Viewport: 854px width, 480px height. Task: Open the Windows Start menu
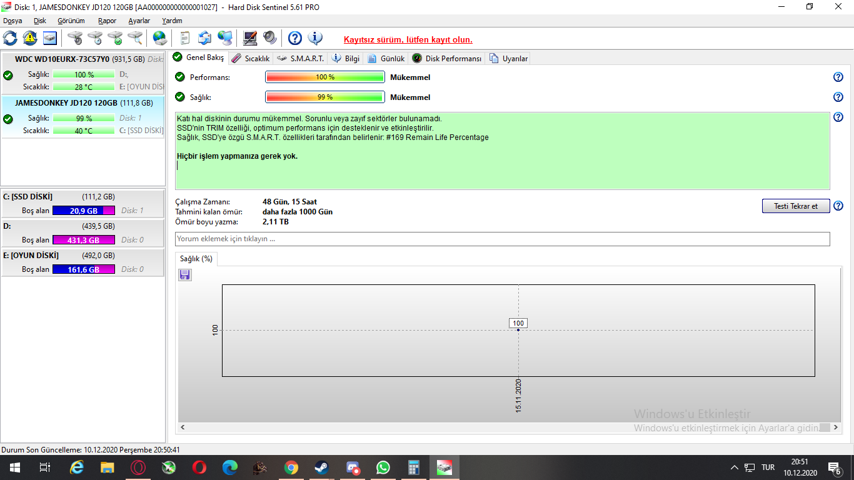[14, 467]
